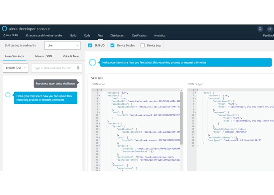This screenshot has width=274, height=195.
Task: Open the Certification tab
Action: click(139, 36)
